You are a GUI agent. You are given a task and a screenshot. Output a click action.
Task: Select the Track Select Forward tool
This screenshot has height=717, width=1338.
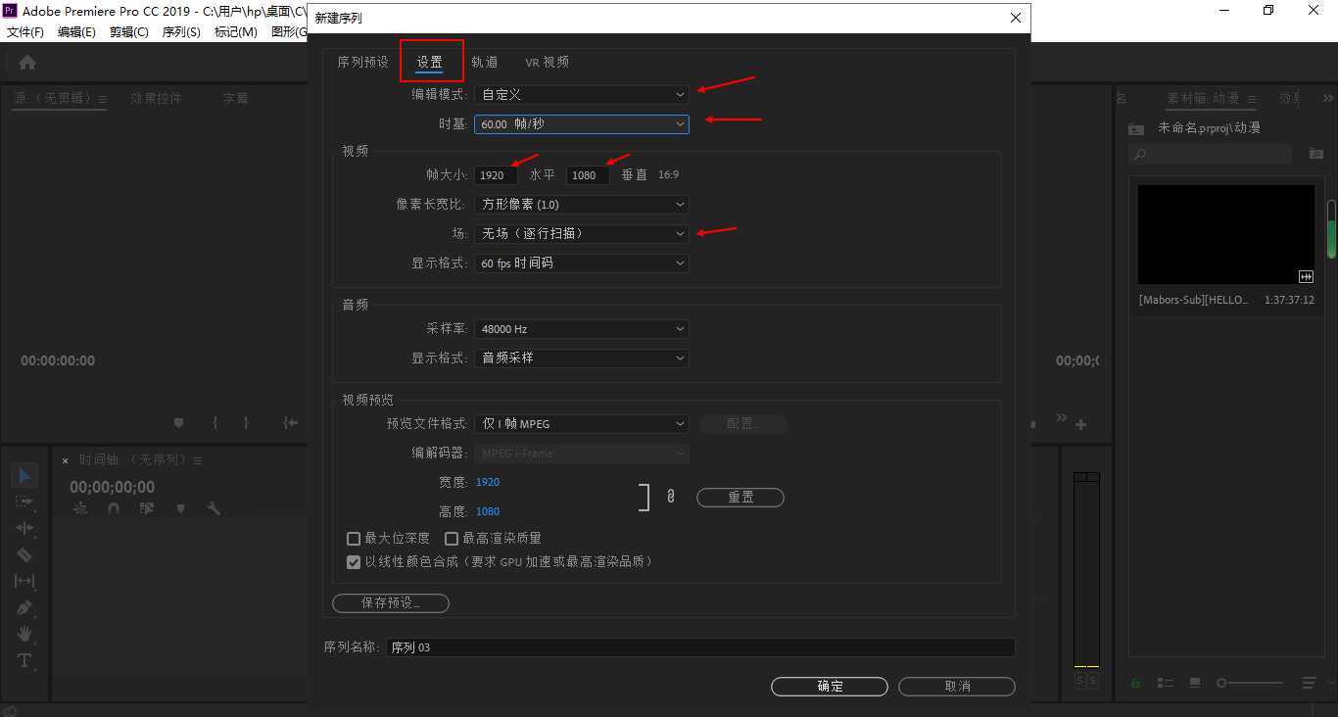point(24,502)
